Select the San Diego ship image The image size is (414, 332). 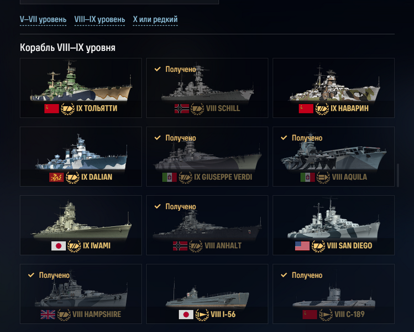[333, 221]
